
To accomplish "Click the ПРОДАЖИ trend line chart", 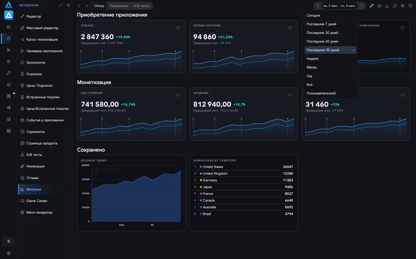I will pos(244,127).
